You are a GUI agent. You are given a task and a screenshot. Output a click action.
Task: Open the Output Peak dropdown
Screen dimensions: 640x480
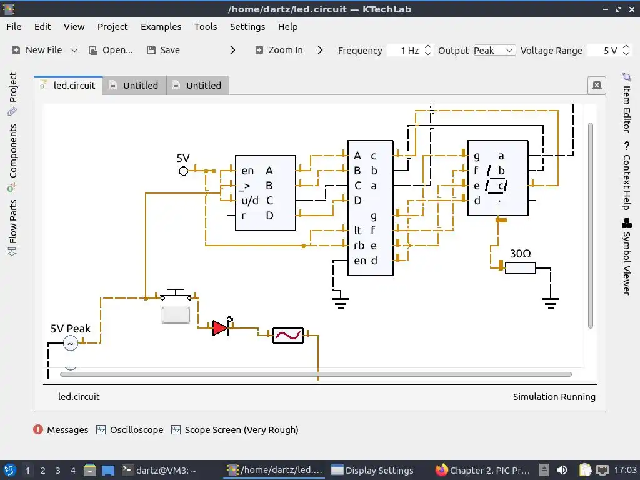click(x=494, y=51)
